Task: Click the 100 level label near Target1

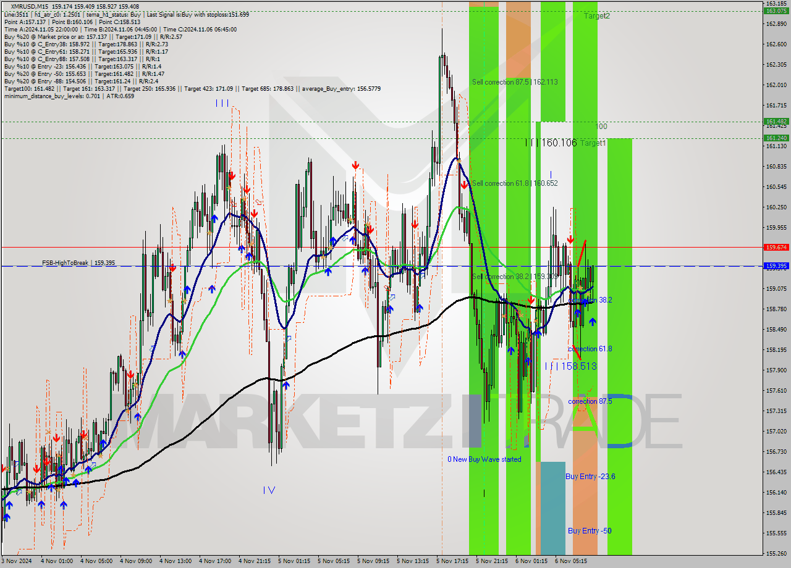Action: click(x=601, y=127)
